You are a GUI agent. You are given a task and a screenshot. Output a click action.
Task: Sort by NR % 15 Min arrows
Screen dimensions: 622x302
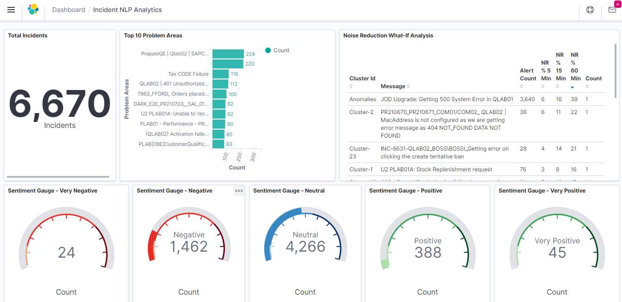tap(558, 86)
